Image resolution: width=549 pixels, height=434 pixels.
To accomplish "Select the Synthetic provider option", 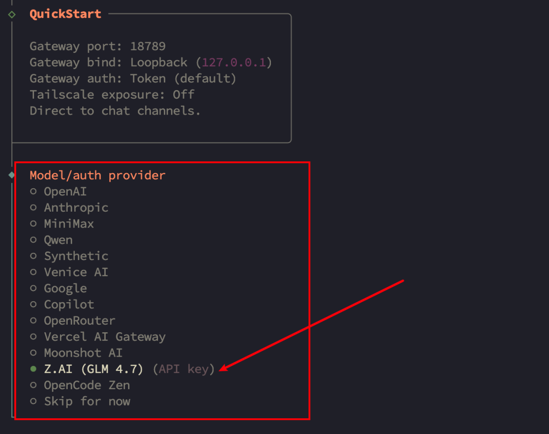I will tap(76, 256).
